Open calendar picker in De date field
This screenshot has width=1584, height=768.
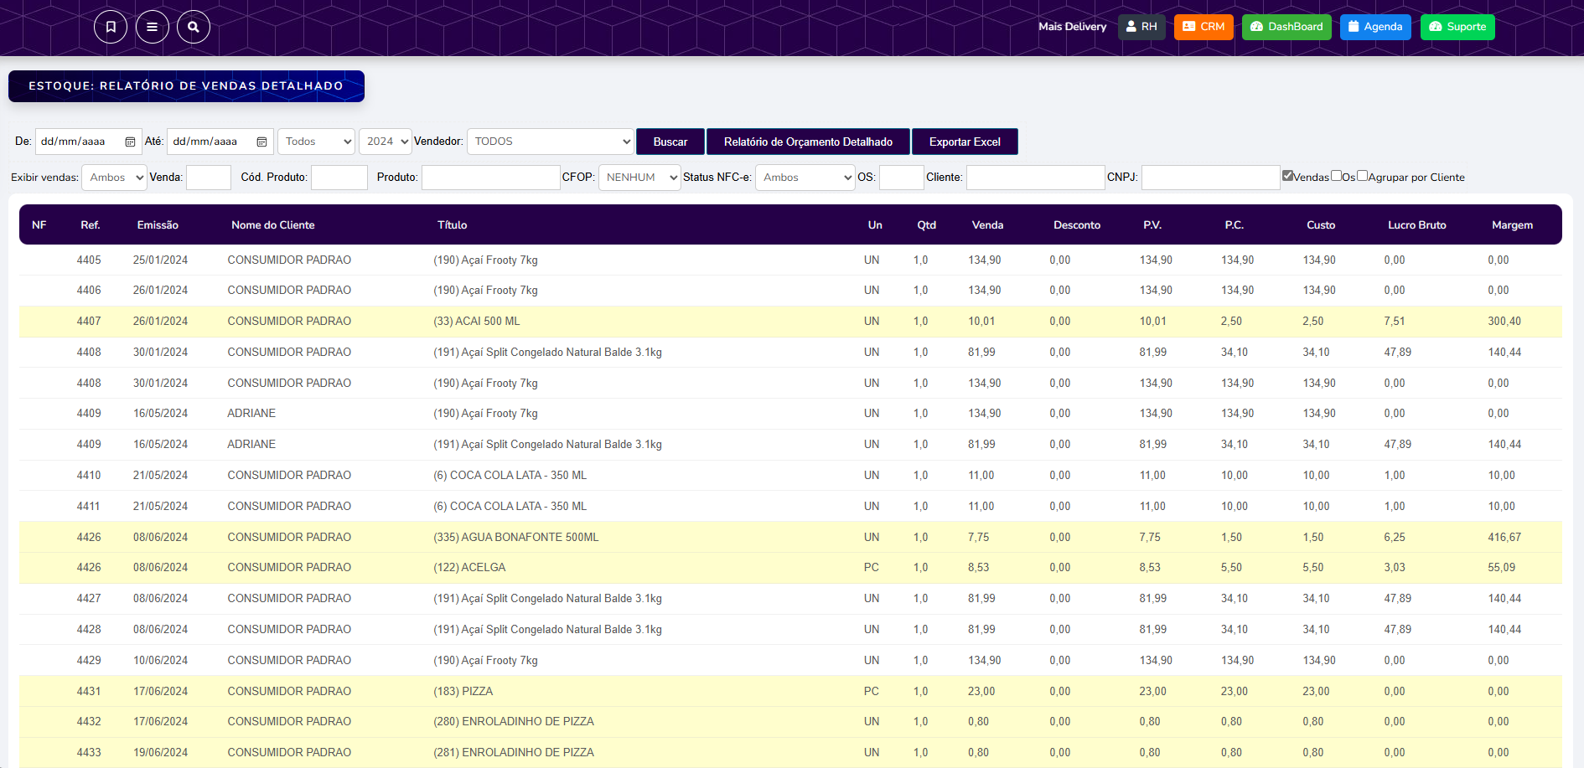click(x=130, y=142)
